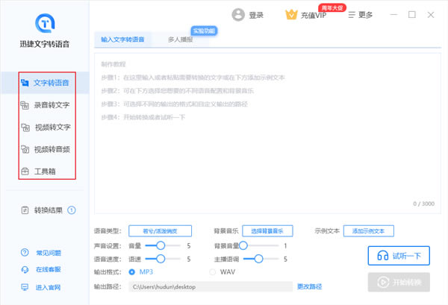Screen dimensions: 448x305
Task: Click the 开始转换 button
Action: [399, 282]
